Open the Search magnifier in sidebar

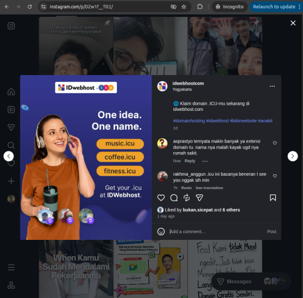click(x=11, y=145)
